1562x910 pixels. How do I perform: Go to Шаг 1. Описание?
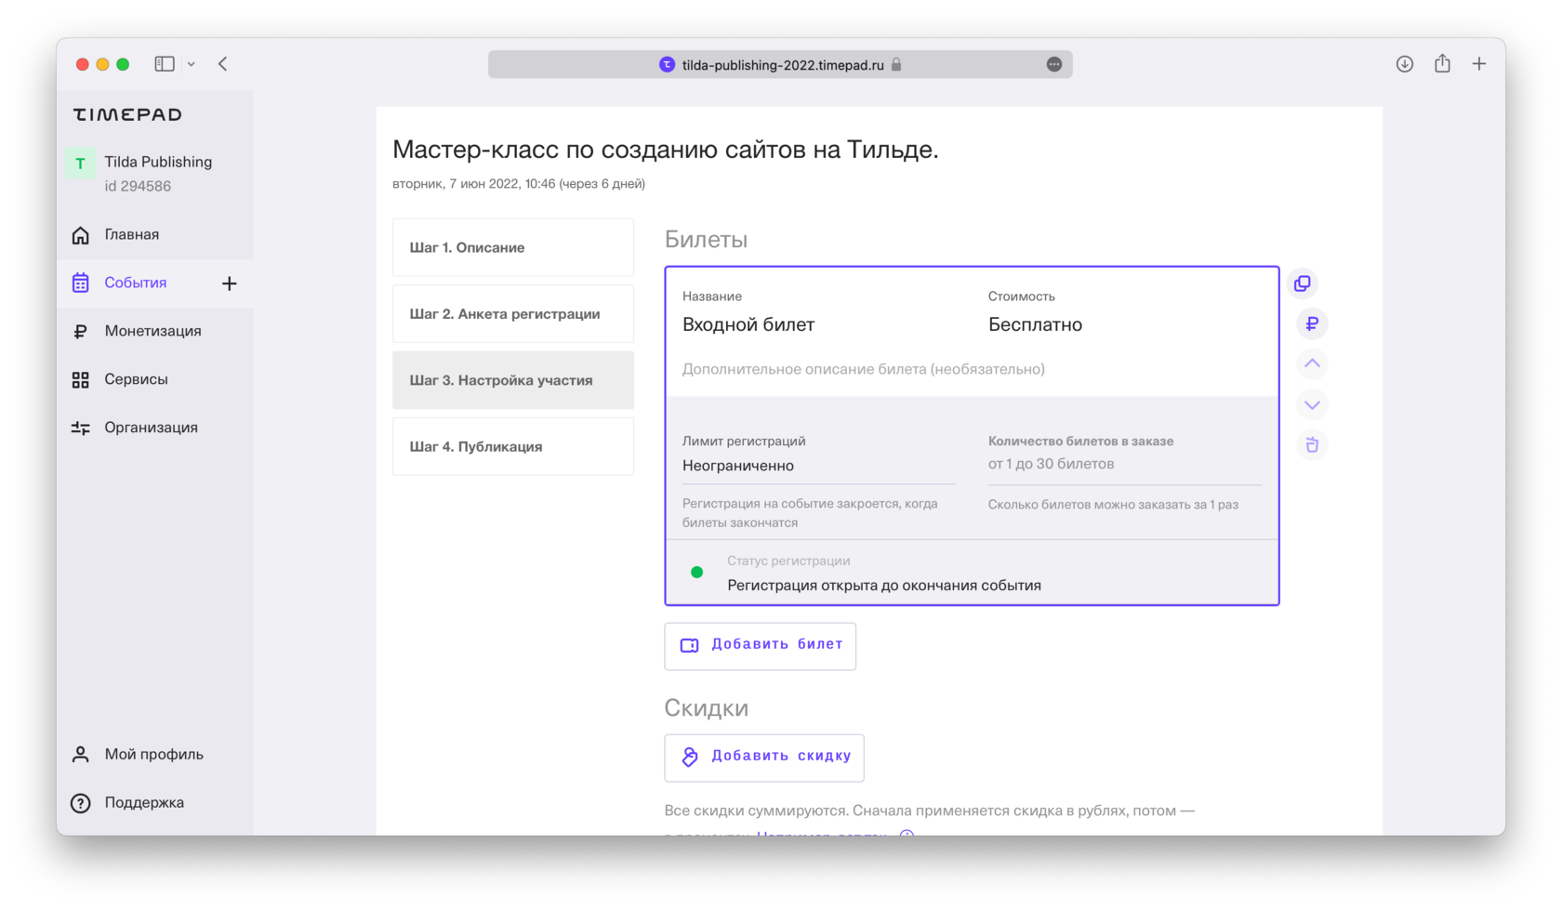513,247
